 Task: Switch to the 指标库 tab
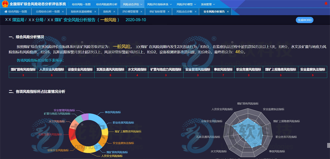(x=107, y=11)
